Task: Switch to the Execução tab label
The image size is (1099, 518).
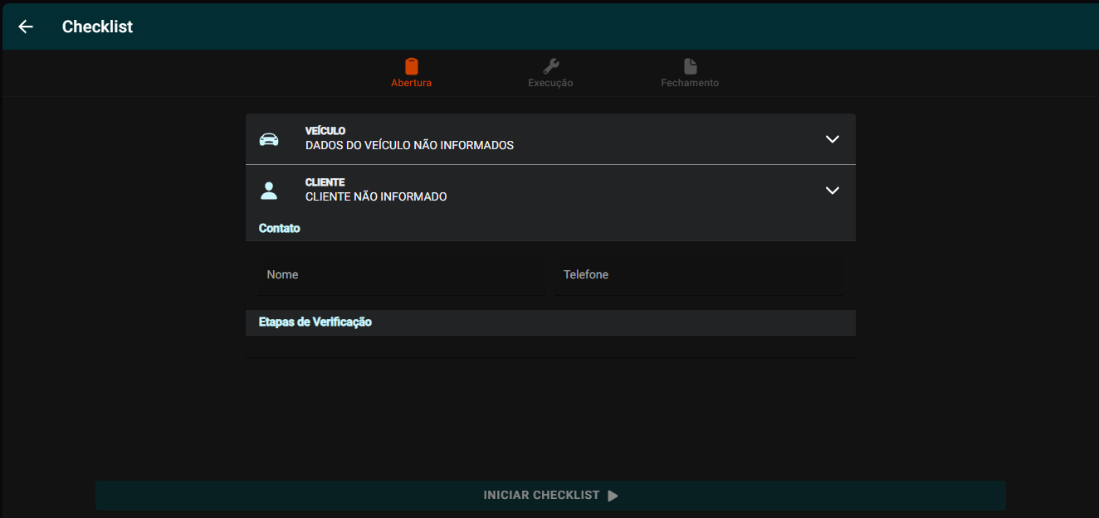Action: tap(550, 83)
